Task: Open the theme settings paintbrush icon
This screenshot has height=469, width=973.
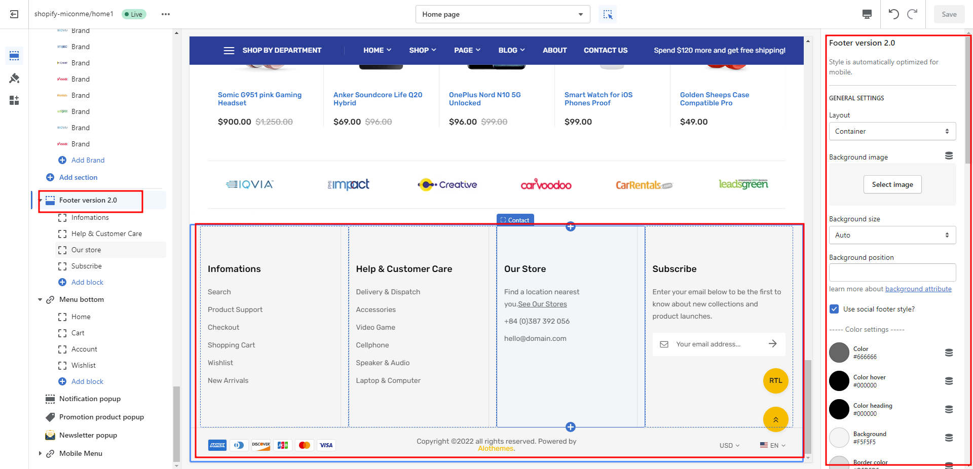Action: tap(14, 78)
